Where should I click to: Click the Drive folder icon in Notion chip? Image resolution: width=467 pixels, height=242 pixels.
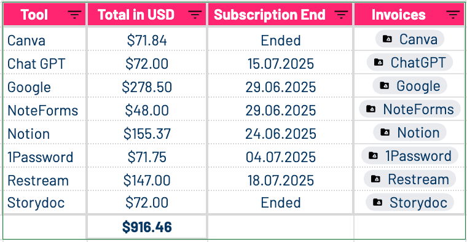[x=385, y=132]
